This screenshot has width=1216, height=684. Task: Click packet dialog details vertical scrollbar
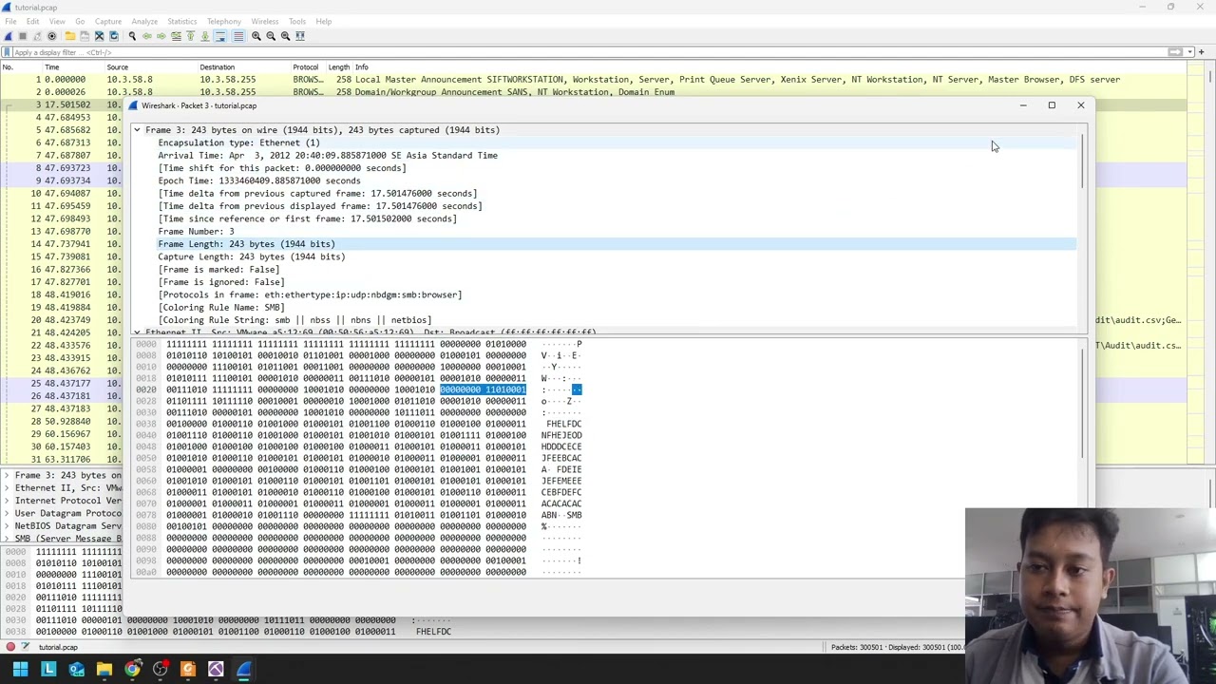point(1082,161)
